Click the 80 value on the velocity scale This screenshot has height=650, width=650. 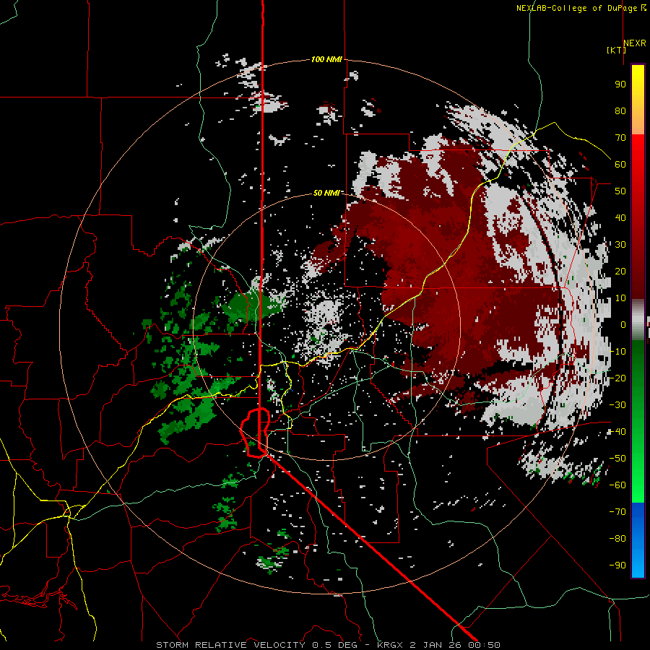620,110
